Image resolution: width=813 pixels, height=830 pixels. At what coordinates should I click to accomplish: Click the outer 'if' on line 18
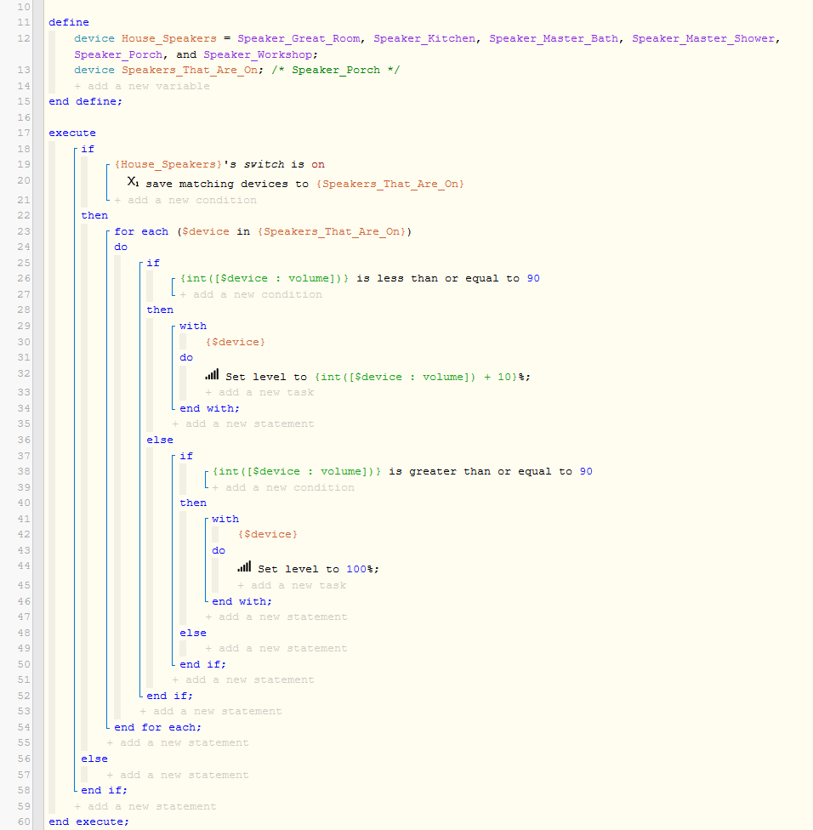coord(88,150)
